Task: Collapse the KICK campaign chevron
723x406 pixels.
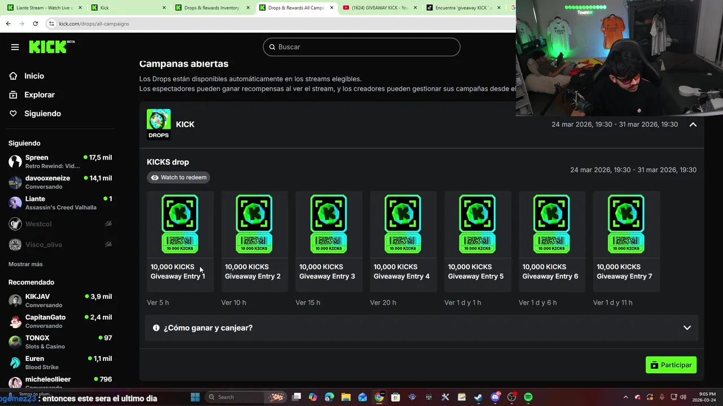Action: (693, 125)
